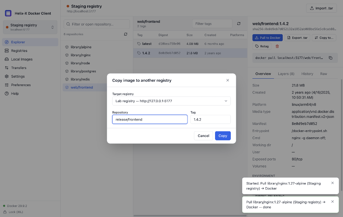This screenshot has height=217, width=343.
Task: Switch to the Overview tab
Action: coord(263,74)
